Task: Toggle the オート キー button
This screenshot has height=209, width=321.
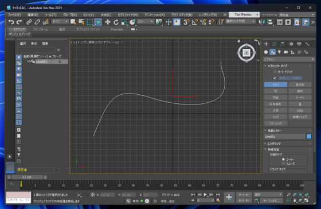Action: coord(244,195)
